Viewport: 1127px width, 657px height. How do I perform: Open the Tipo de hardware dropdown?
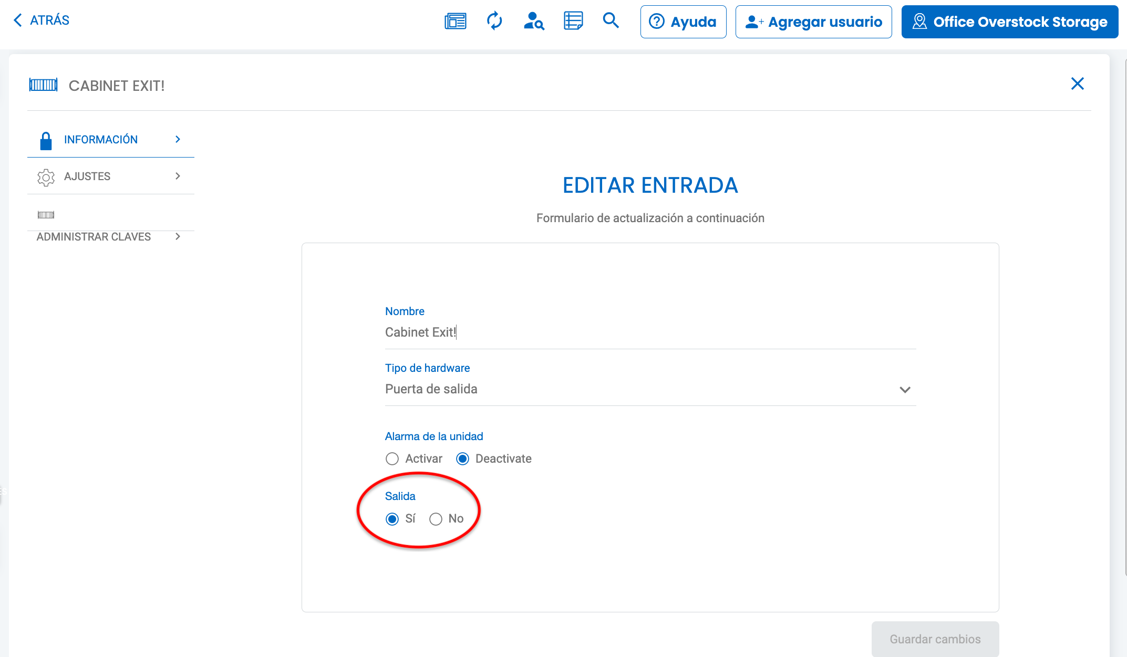click(905, 390)
